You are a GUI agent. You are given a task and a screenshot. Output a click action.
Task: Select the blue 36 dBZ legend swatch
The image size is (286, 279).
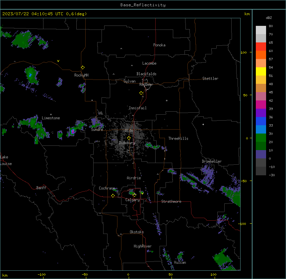pos(261,121)
